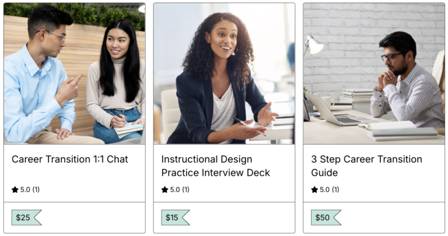Click the 5.0 rating on 3 Step Guide
448x236 pixels.
click(324, 190)
